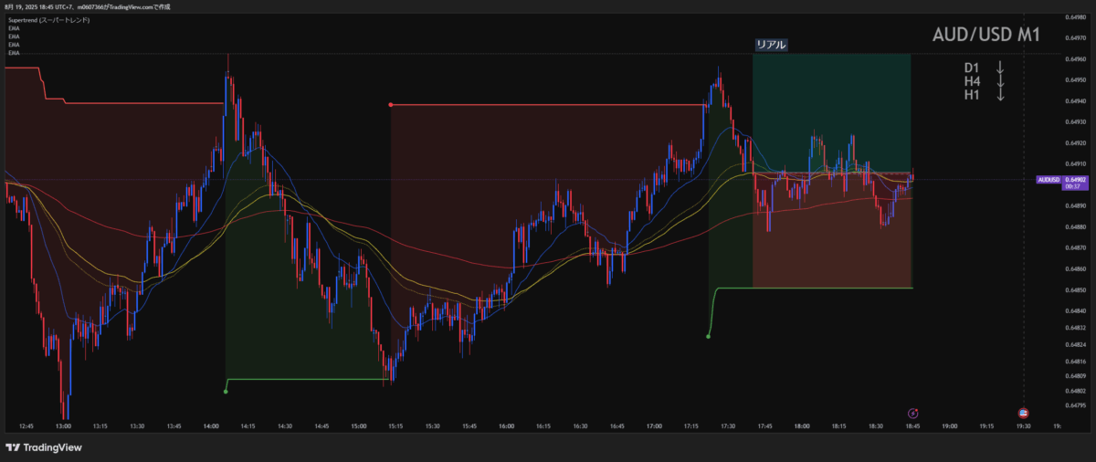
Task: Click the purple AUDUSD price label
Action: [1049, 180]
